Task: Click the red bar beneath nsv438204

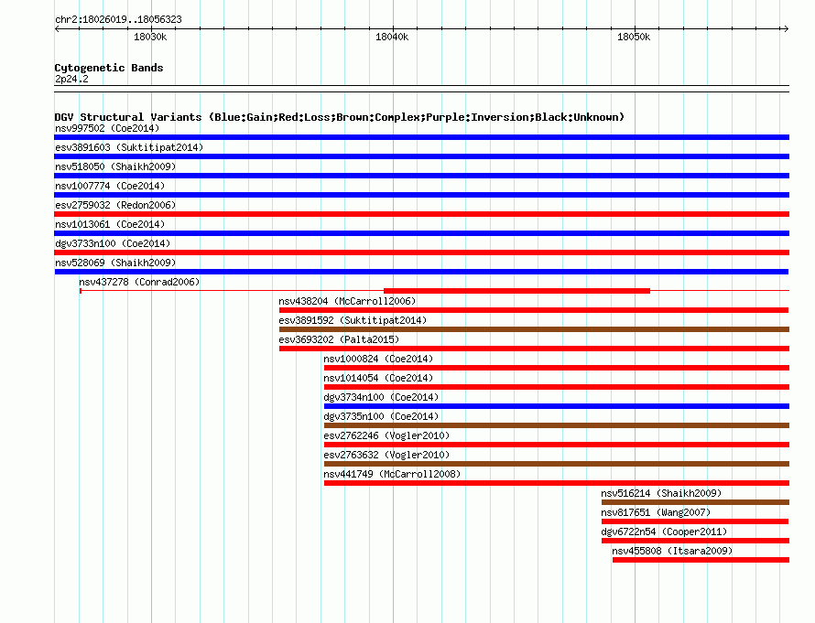Action: click(534, 310)
